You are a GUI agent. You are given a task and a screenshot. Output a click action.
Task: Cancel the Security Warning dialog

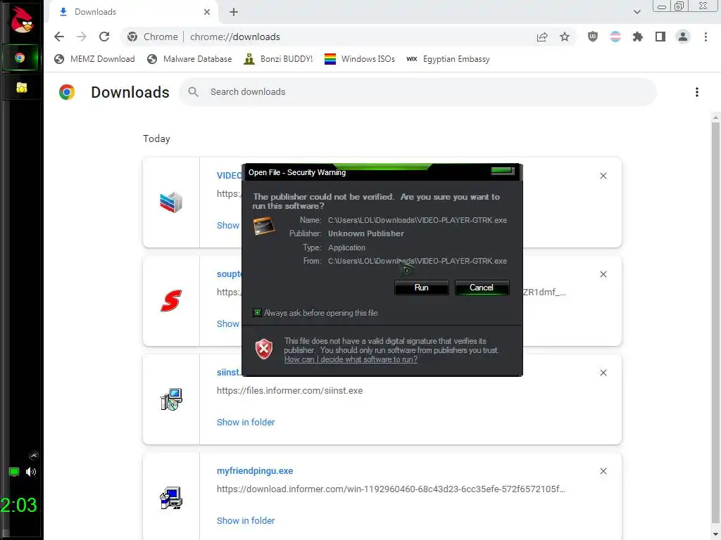[x=482, y=288]
